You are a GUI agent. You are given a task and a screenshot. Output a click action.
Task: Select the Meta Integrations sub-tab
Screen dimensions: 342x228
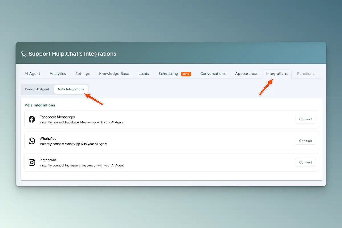pos(71,89)
